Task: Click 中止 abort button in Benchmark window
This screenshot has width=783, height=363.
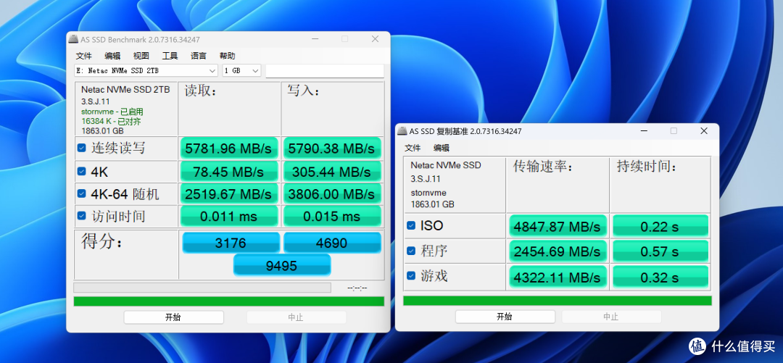Action: click(296, 317)
